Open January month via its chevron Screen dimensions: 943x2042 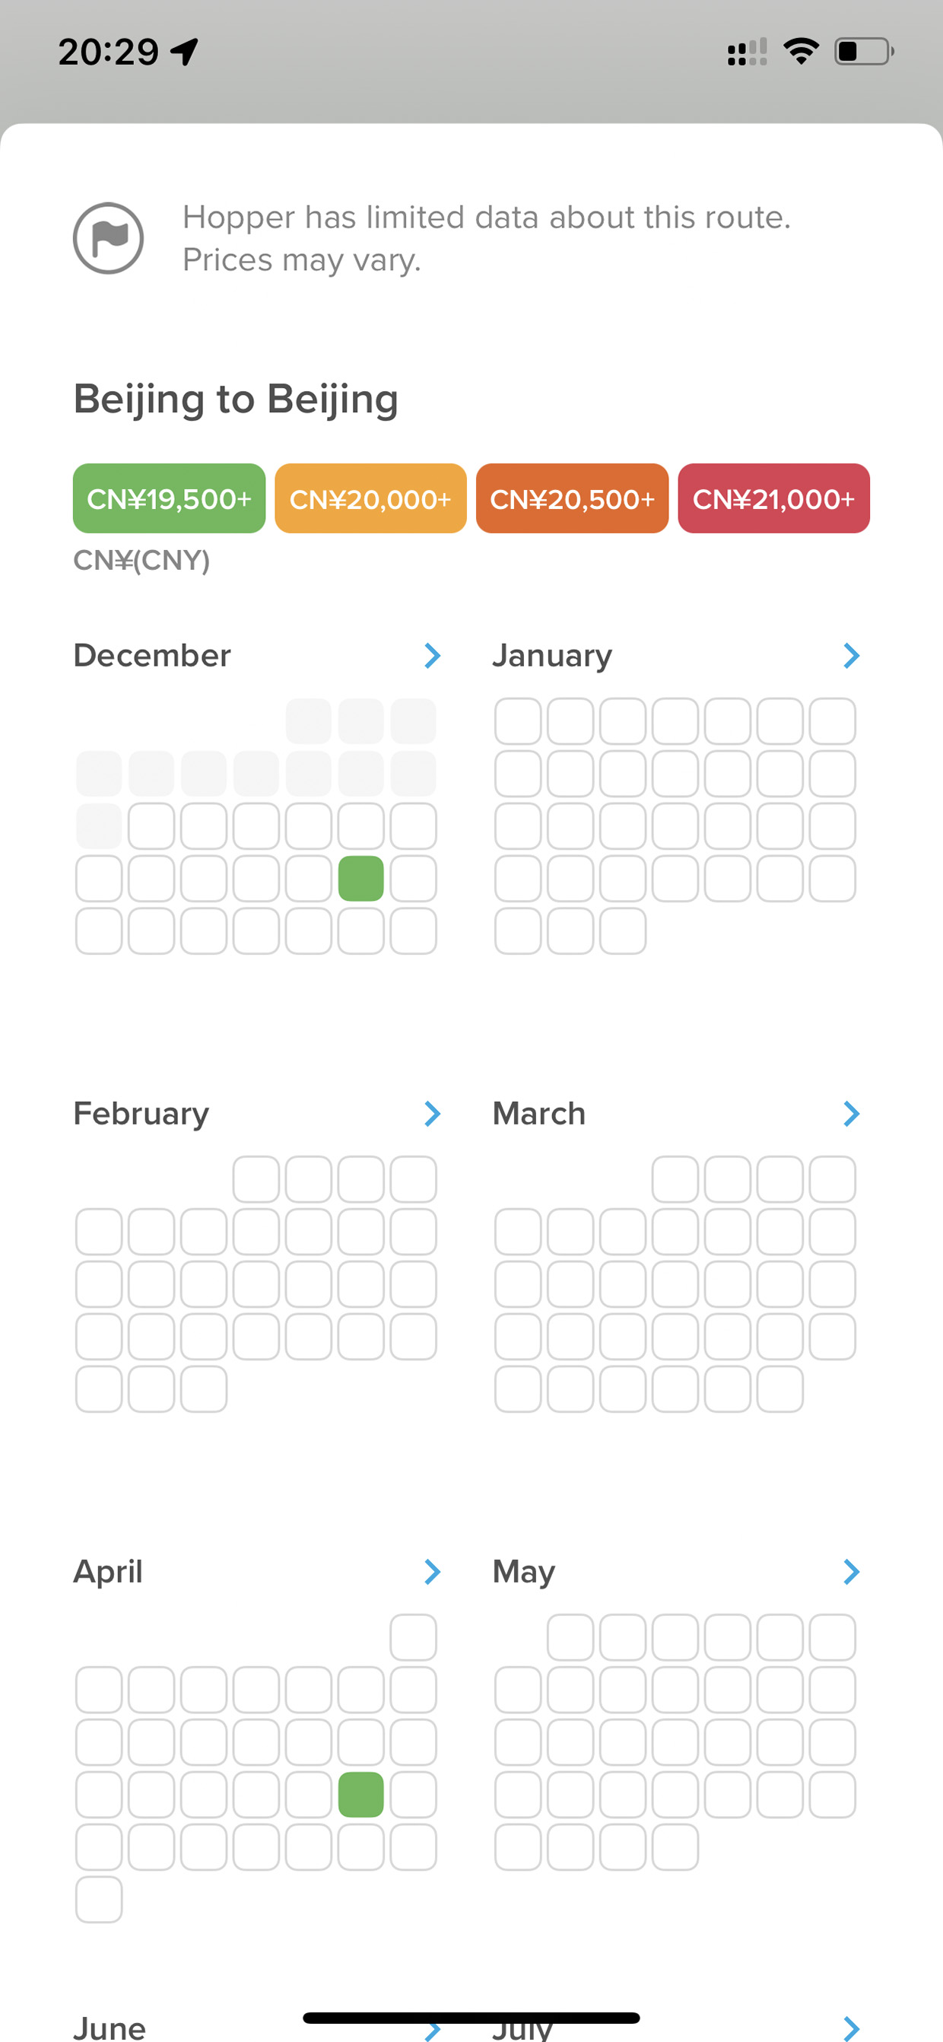click(x=851, y=656)
